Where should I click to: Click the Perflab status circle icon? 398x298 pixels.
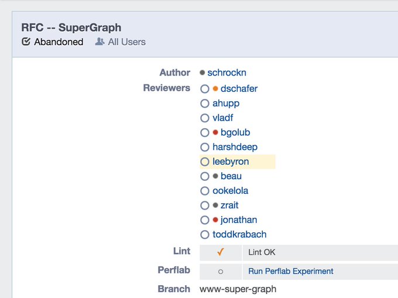(221, 272)
